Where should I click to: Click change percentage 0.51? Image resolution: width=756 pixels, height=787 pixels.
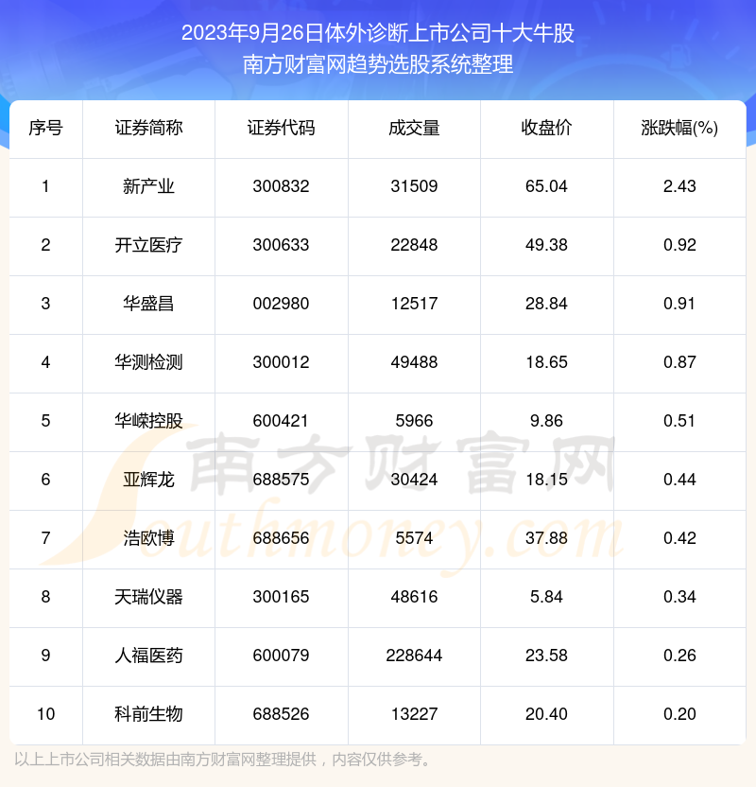(x=679, y=421)
